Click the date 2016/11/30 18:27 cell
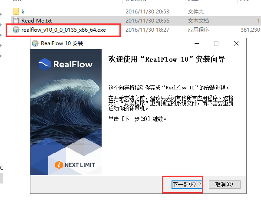The height and width of the screenshot is (203, 261). (x=147, y=30)
